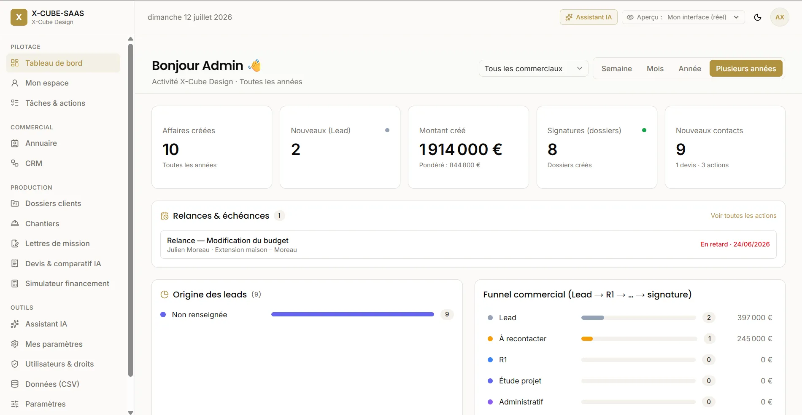802x415 pixels.
Task: Open the AX user avatar menu
Action: point(780,17)
